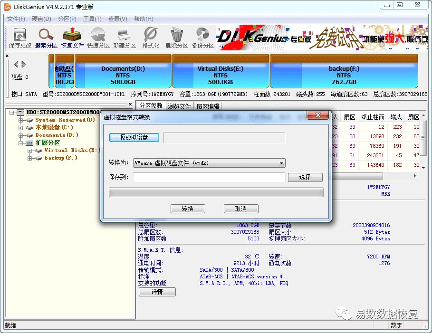Image resolution: width=432 pixels, height=333 pixels.
Task: Select System Reserved(0) in the tree
Action: coord(65,120)
